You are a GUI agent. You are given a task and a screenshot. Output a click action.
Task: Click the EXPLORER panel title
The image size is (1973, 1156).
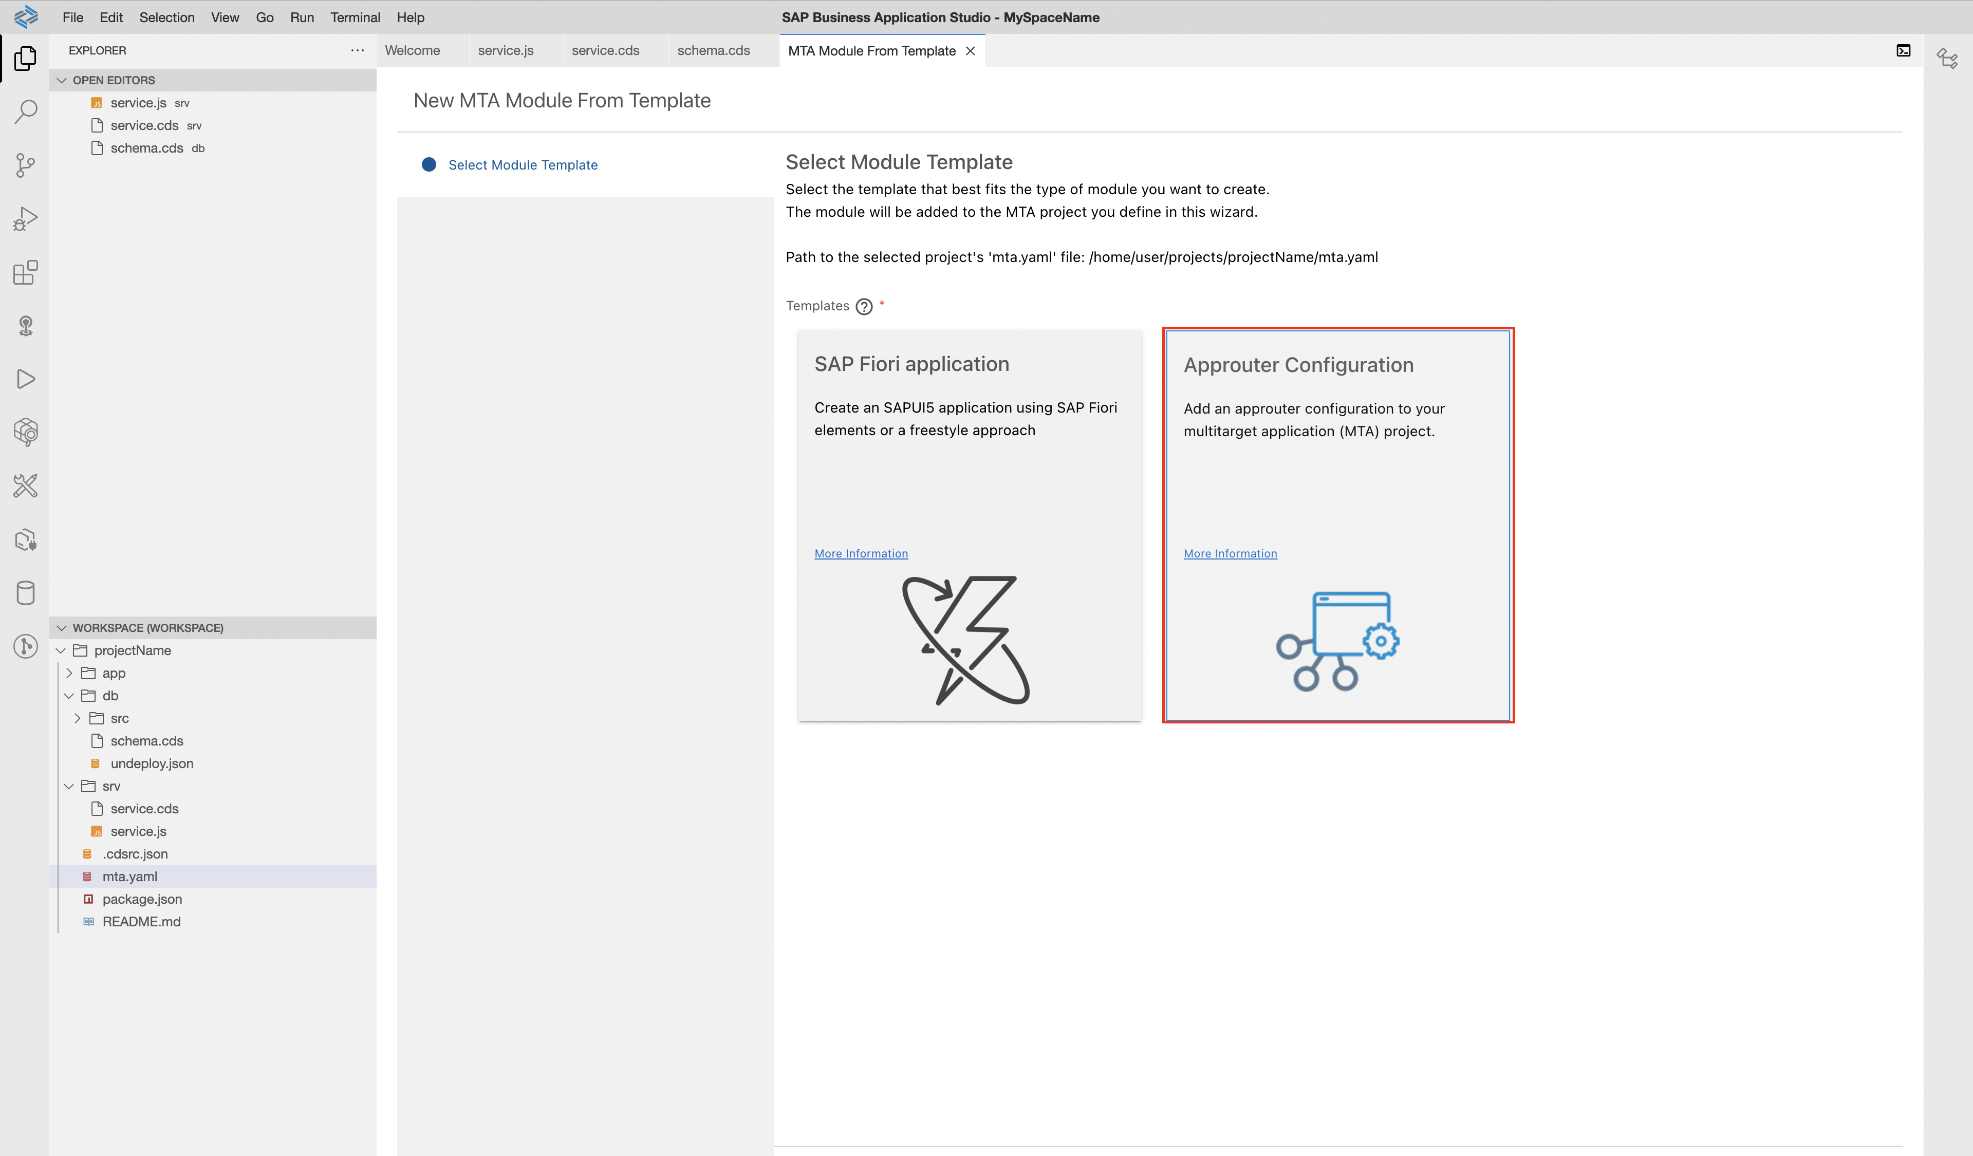(x=97, y=51)
